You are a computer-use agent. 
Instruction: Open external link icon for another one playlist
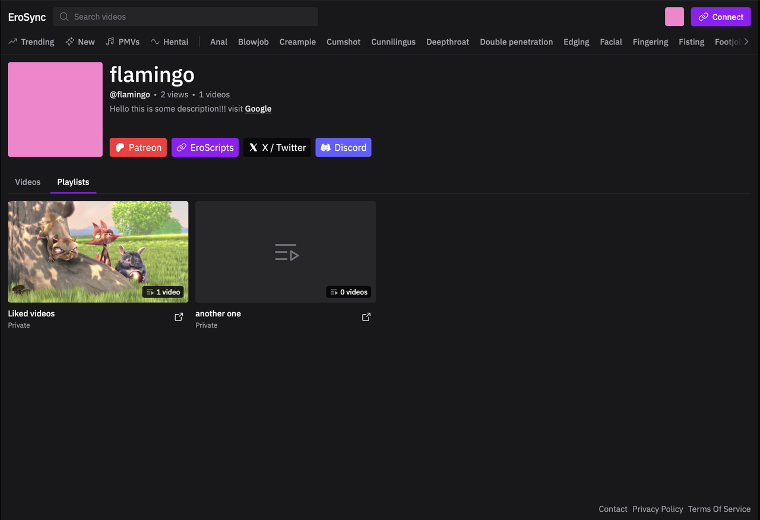coord(366,317)
